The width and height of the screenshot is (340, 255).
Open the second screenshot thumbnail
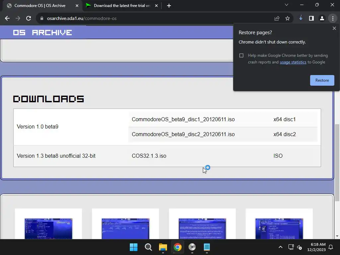(125, 228)
